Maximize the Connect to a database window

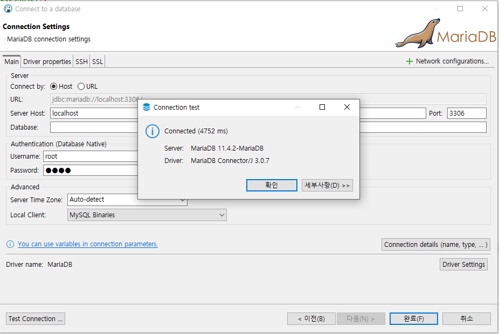click(460, 9)
